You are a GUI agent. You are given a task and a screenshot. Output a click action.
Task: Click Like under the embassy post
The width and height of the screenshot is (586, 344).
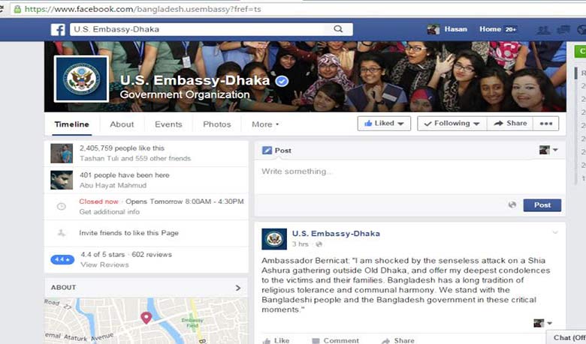click(x=276, y=340)
